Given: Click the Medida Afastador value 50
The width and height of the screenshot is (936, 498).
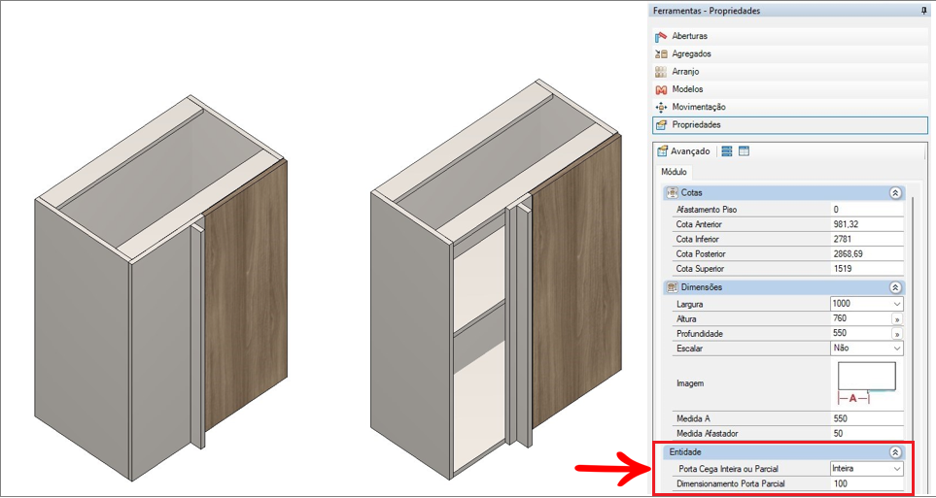Looking at the screenshot, I should click(866, 434).
